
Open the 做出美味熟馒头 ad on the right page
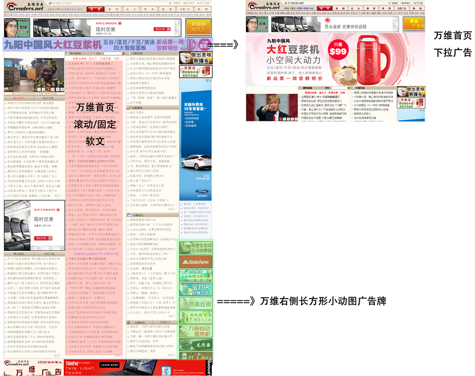tap(411, 92)
